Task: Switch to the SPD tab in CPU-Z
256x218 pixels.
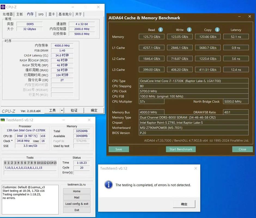Action: click(x=41, y=14)
